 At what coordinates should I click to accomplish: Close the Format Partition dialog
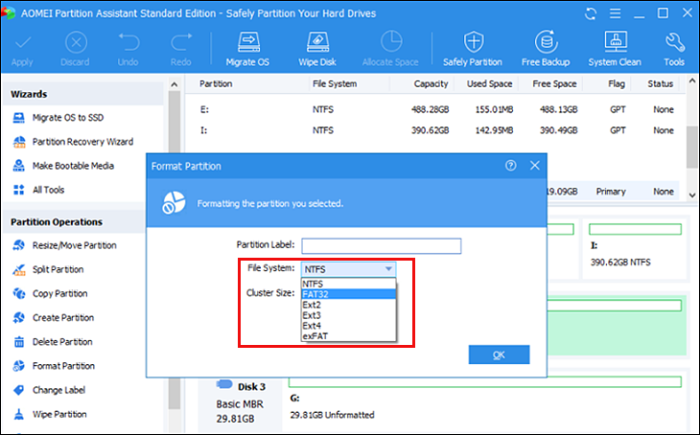(535, 166)
